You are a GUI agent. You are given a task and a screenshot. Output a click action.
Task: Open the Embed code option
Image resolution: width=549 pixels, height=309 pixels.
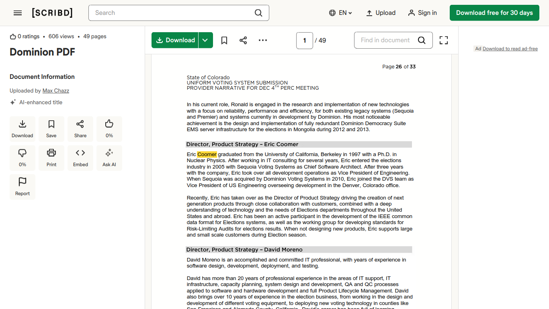click(x=80, y=158)
